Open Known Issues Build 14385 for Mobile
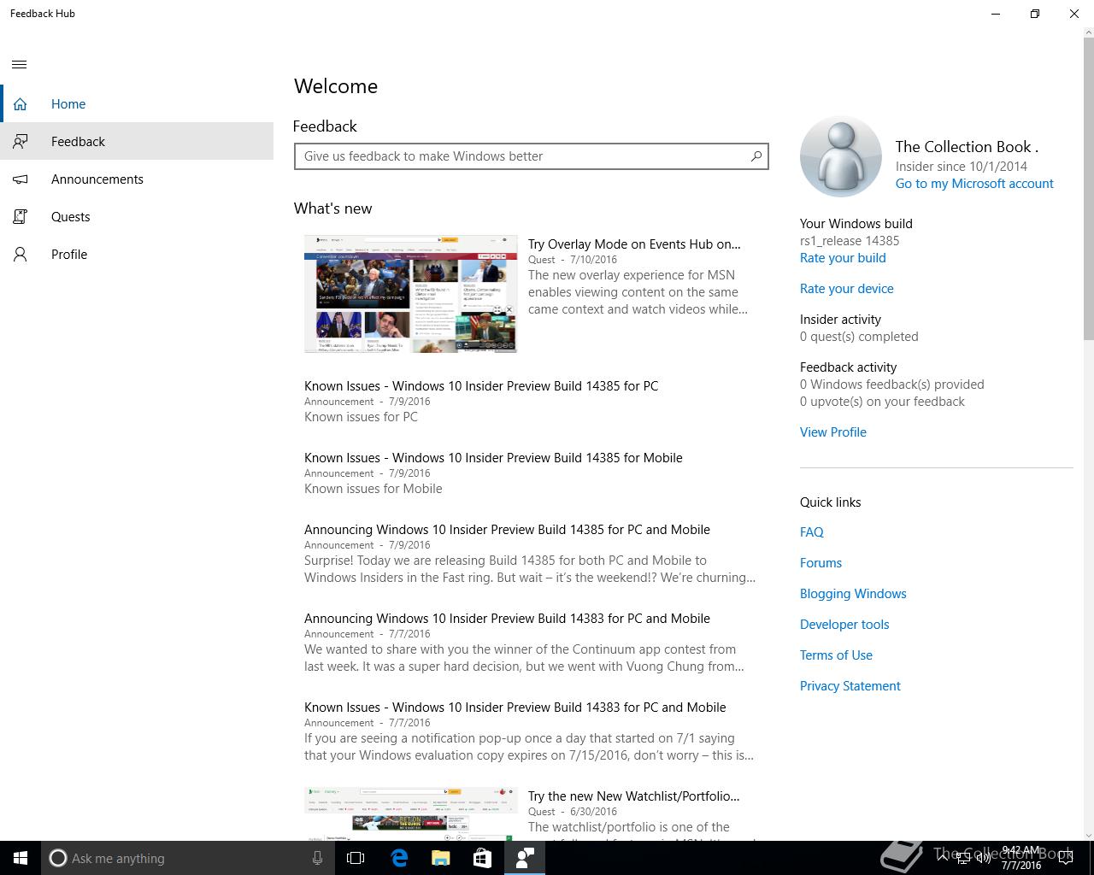This screenshot has height=875, width=1094. click(493, 458)
